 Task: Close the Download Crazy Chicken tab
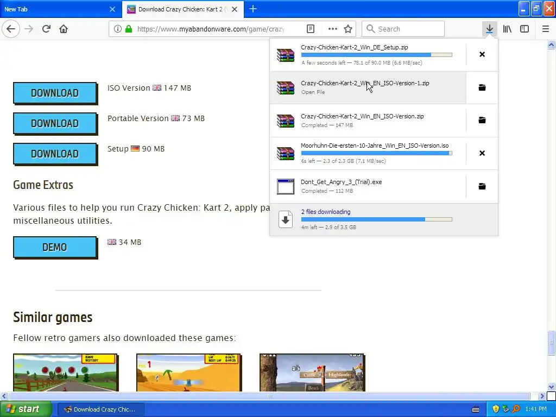tap(235, 9)
